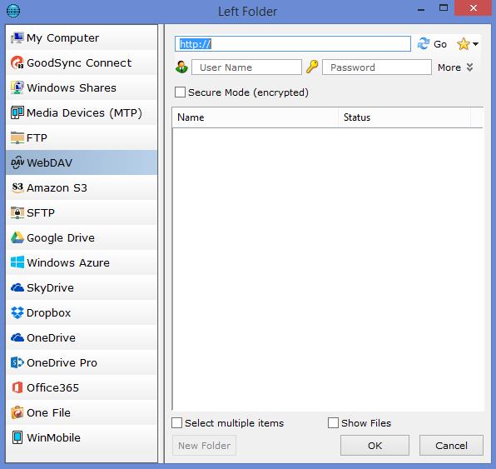The width and height of the screenshot is (496, 469).
Task: Select the SFTP entry label
Action: tap(41, 212)
